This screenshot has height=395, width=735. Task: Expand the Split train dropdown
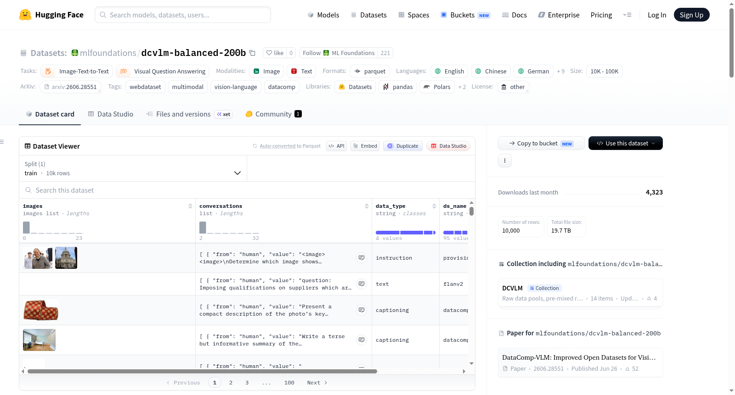(133, 168)
